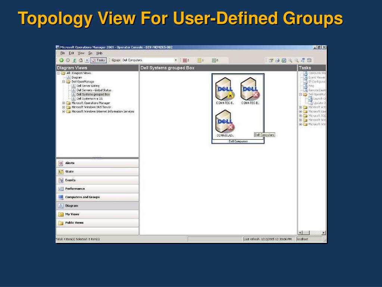Click the first magnifier zoom icon
This screenshot has width=382, height=287.
(x=290, y=60)
